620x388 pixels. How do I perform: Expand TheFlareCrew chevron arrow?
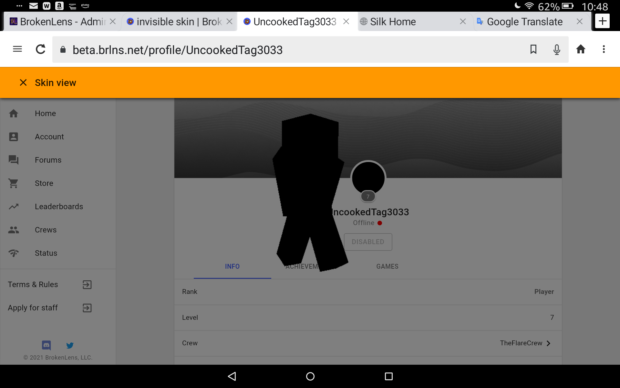coord(548,343)
